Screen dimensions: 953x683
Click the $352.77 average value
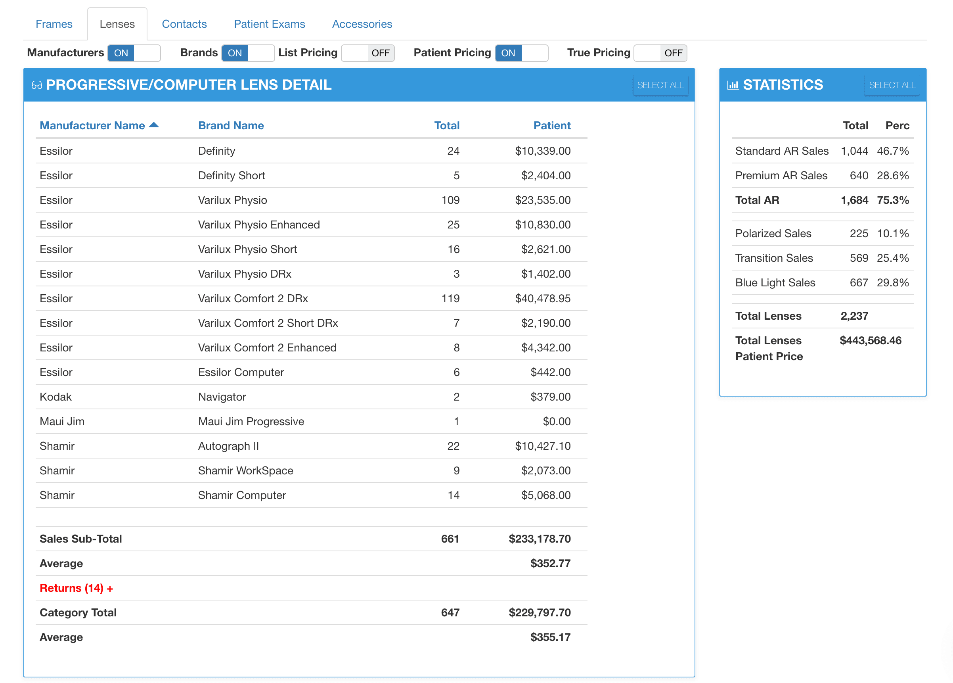pyautogui.click(x=550, y=563)
